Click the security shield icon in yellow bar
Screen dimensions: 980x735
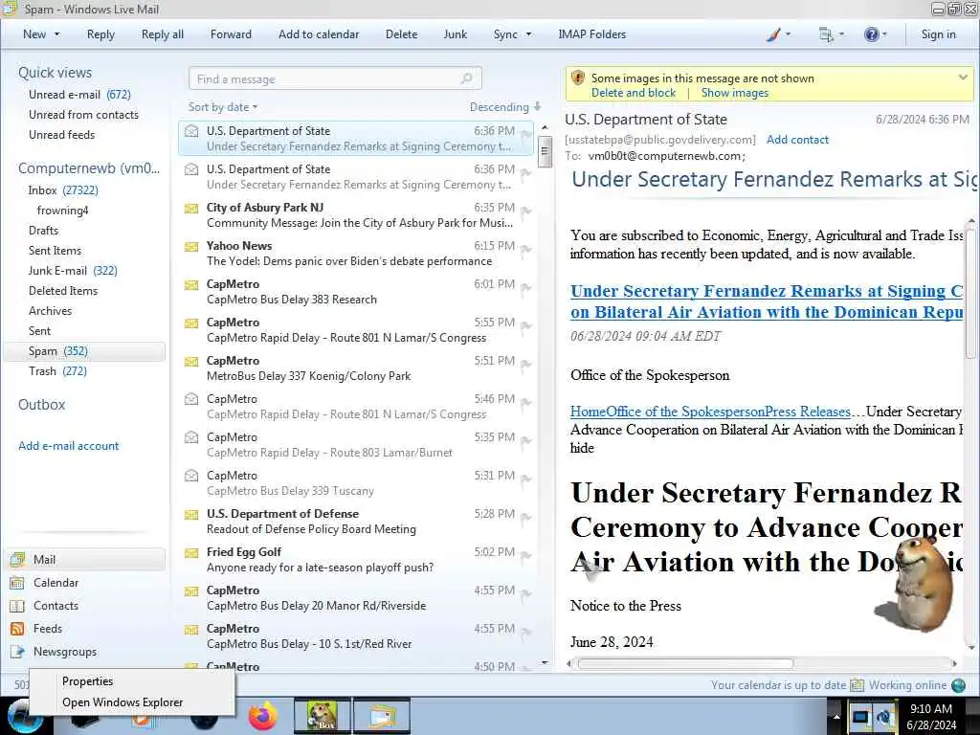(x=578, y=78)
